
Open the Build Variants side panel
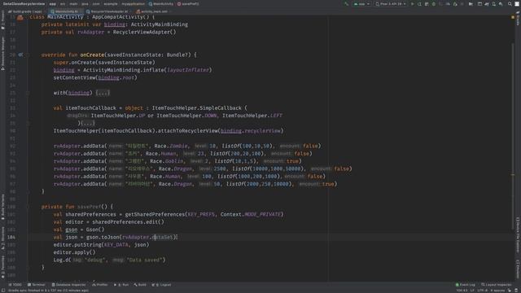click(3, 207)
